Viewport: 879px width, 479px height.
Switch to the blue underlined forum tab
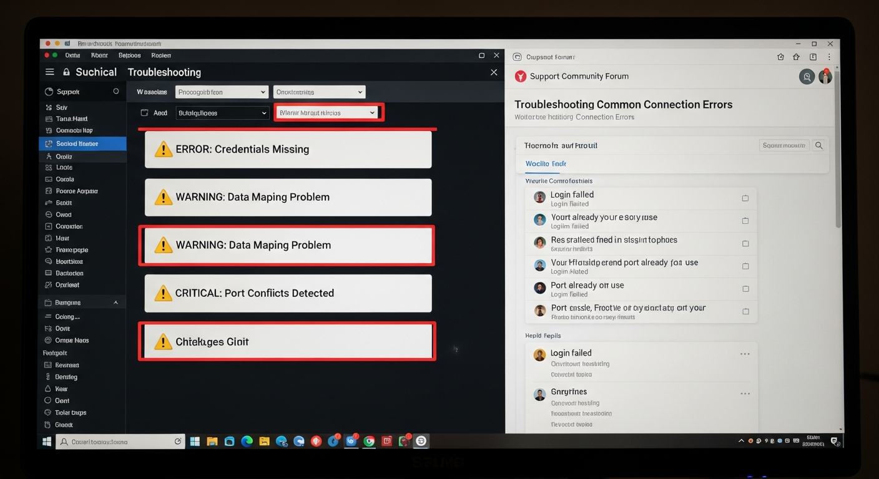coord(546,163)
